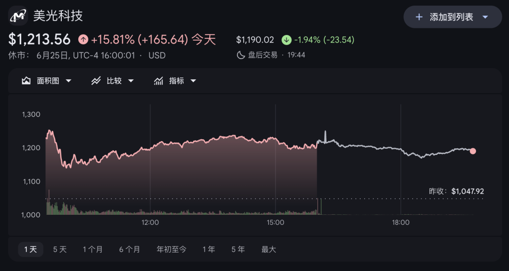The image size is (509, 271).
Task: Click the green down-arrow after-hours change icon
Action: coord(287,40)
